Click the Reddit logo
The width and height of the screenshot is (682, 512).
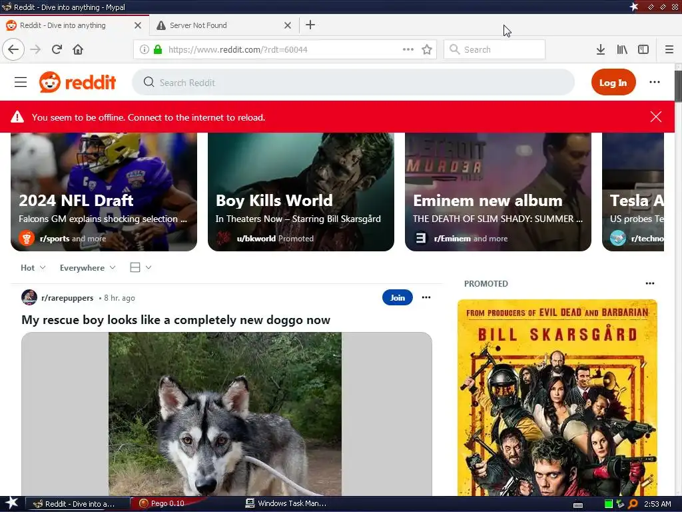point(77,82)
